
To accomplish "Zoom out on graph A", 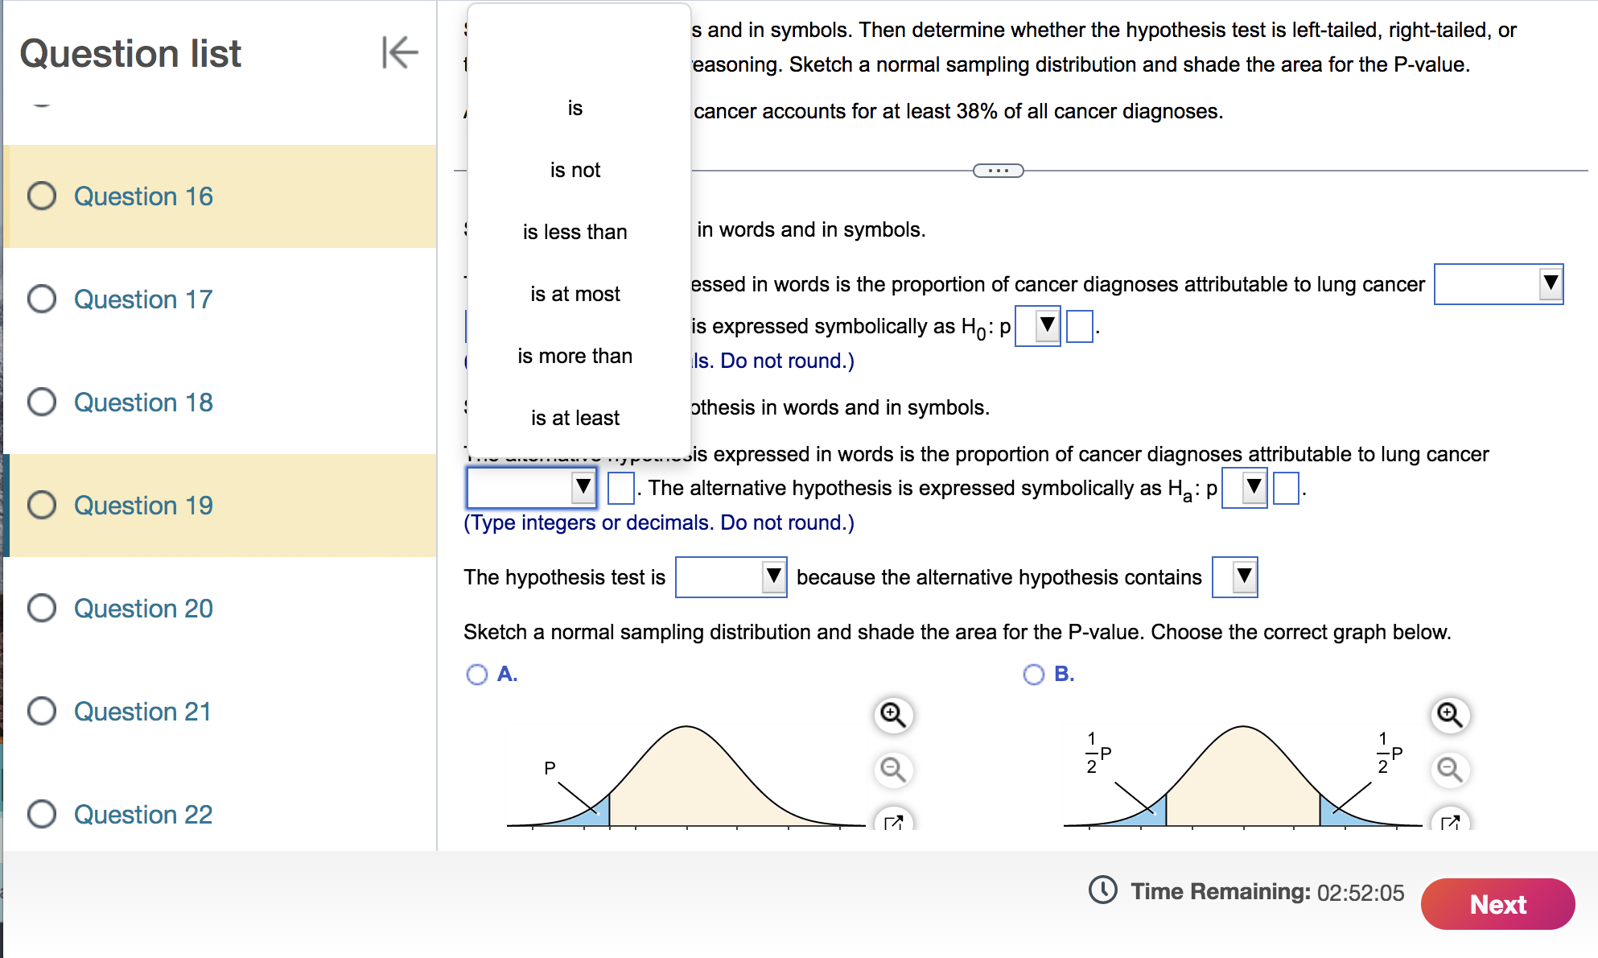I will click(x=892, y=770).
